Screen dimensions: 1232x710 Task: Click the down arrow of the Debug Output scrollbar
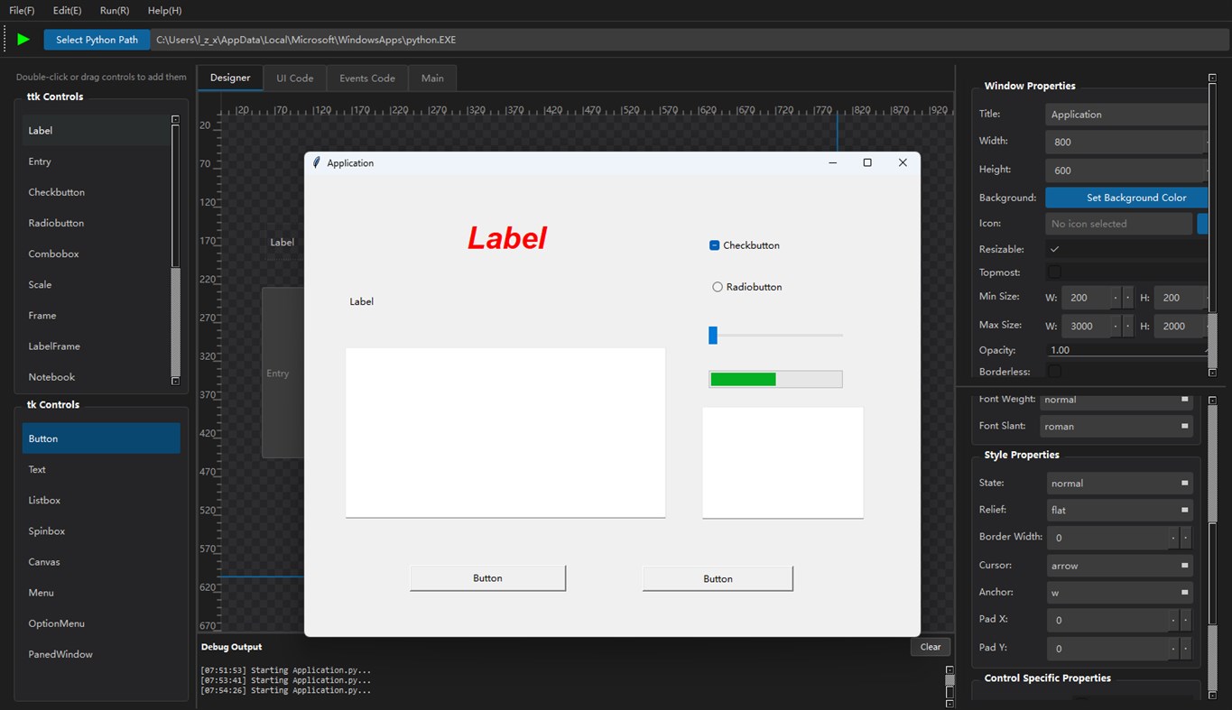pos(949,703)
